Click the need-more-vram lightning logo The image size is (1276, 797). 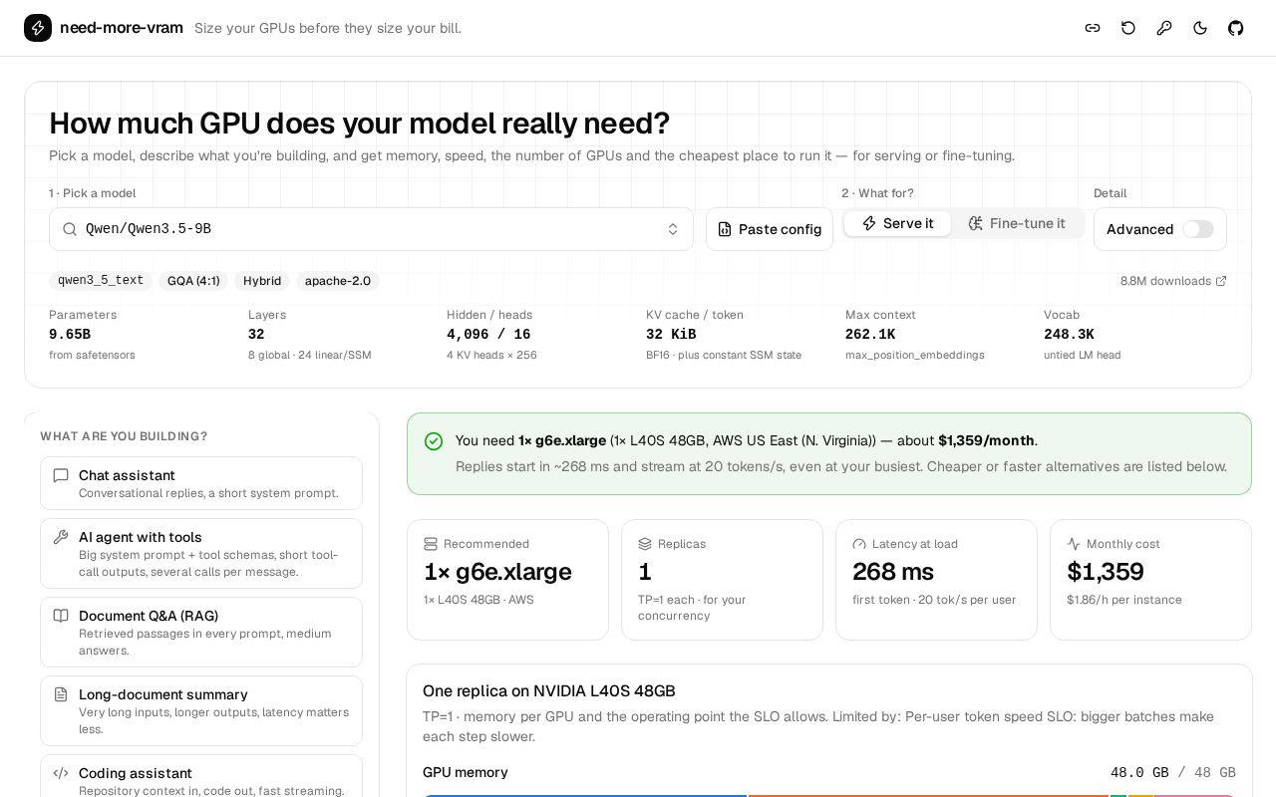(38, 28)
